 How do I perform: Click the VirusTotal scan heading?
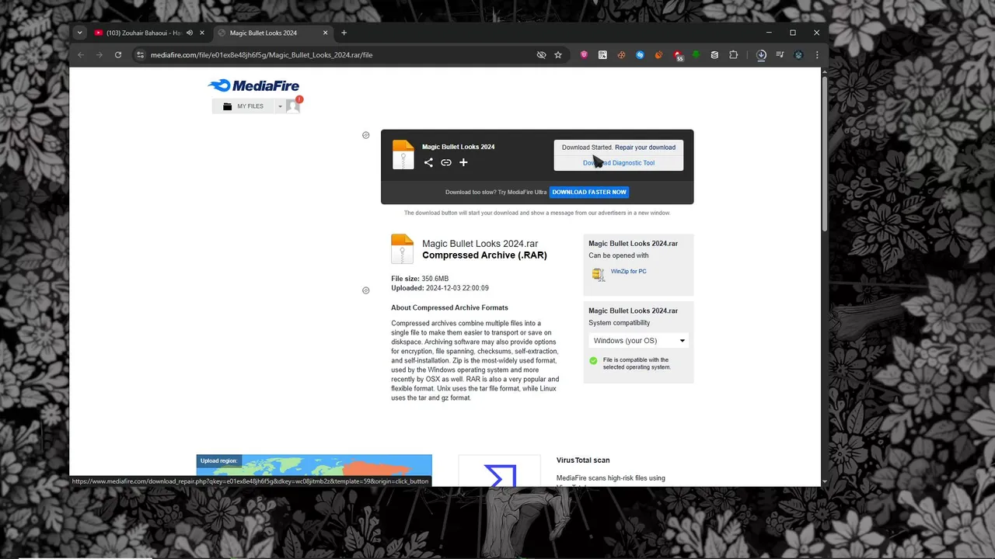[583, 460]
